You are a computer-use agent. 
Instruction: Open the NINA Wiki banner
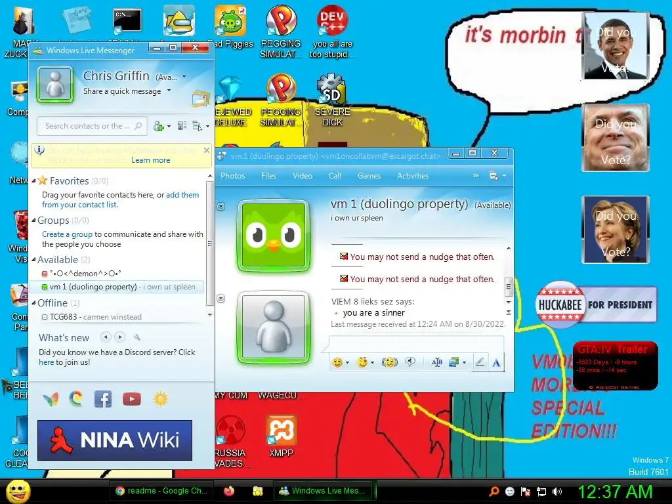pyautogui.click(x=114, y=440)
